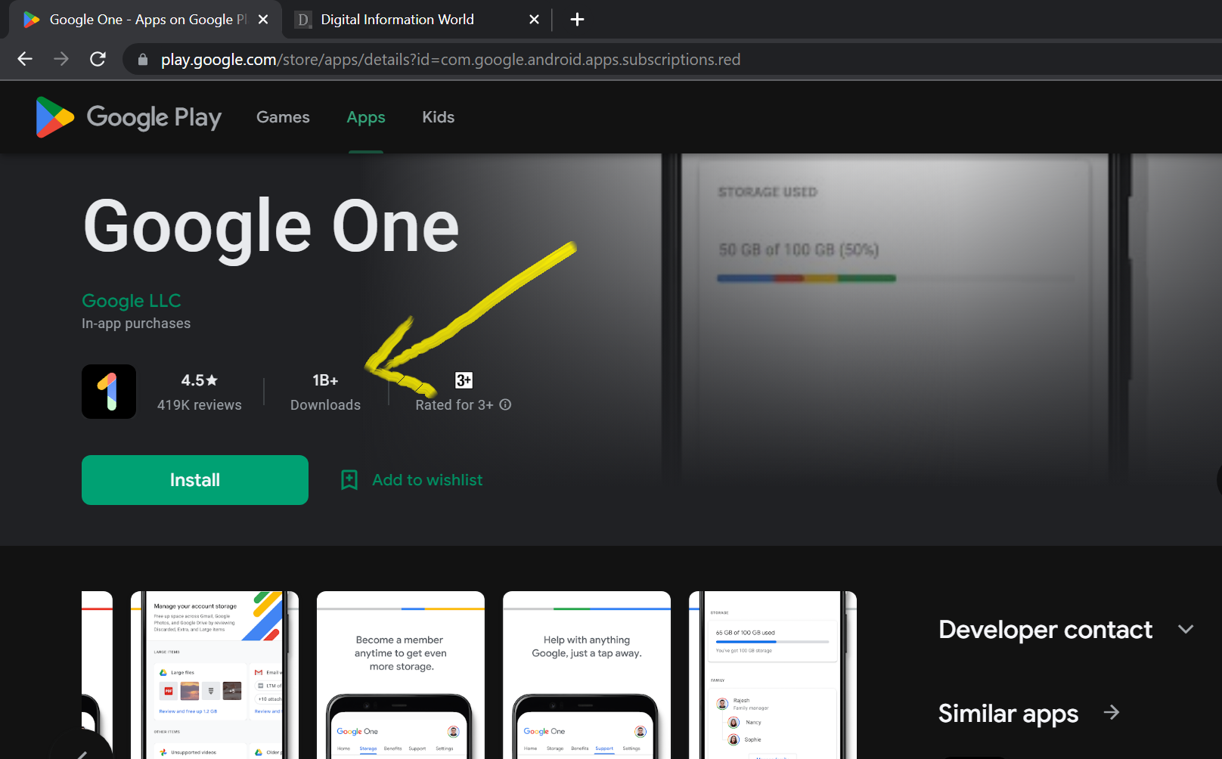Image resolution: width=1222 pixels, height=759 pixels.
Task: Open a new tab with the plus icon
Action: pos(577,20)
